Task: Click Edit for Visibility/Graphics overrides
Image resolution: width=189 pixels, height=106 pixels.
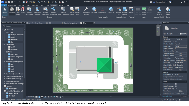Action: coord(181,53)
